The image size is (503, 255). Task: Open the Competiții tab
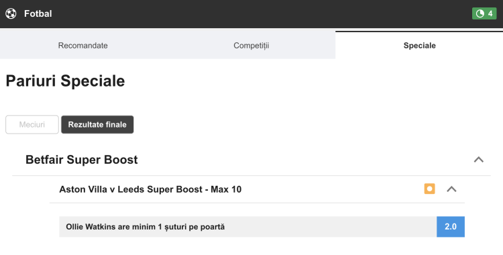[x=251, y=45]
